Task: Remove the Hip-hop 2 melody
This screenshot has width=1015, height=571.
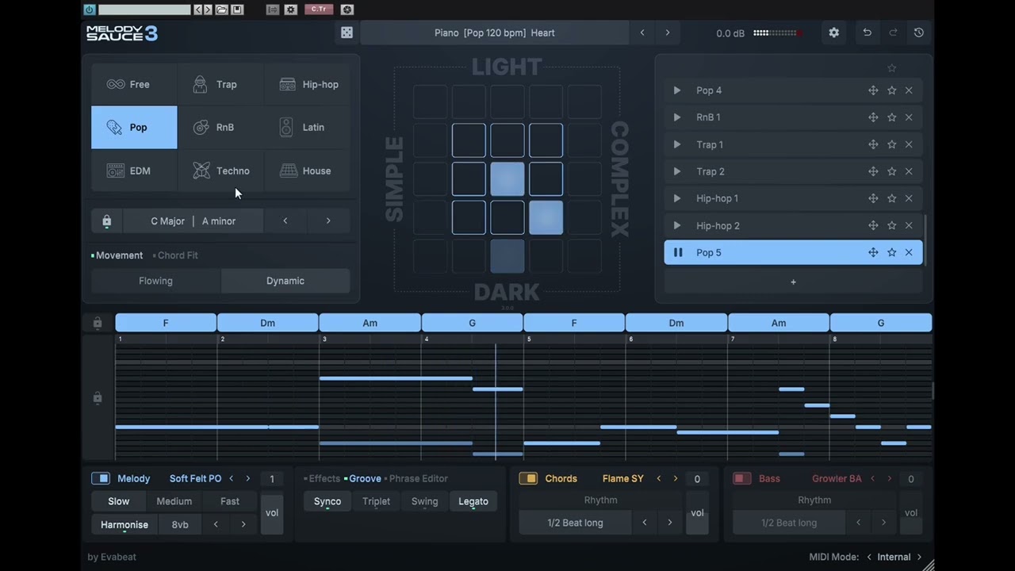Action: 909,225
